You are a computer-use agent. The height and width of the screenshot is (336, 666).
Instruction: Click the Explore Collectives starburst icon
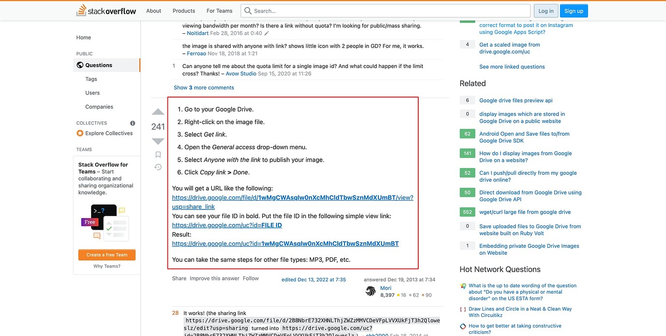coord(79,133)
